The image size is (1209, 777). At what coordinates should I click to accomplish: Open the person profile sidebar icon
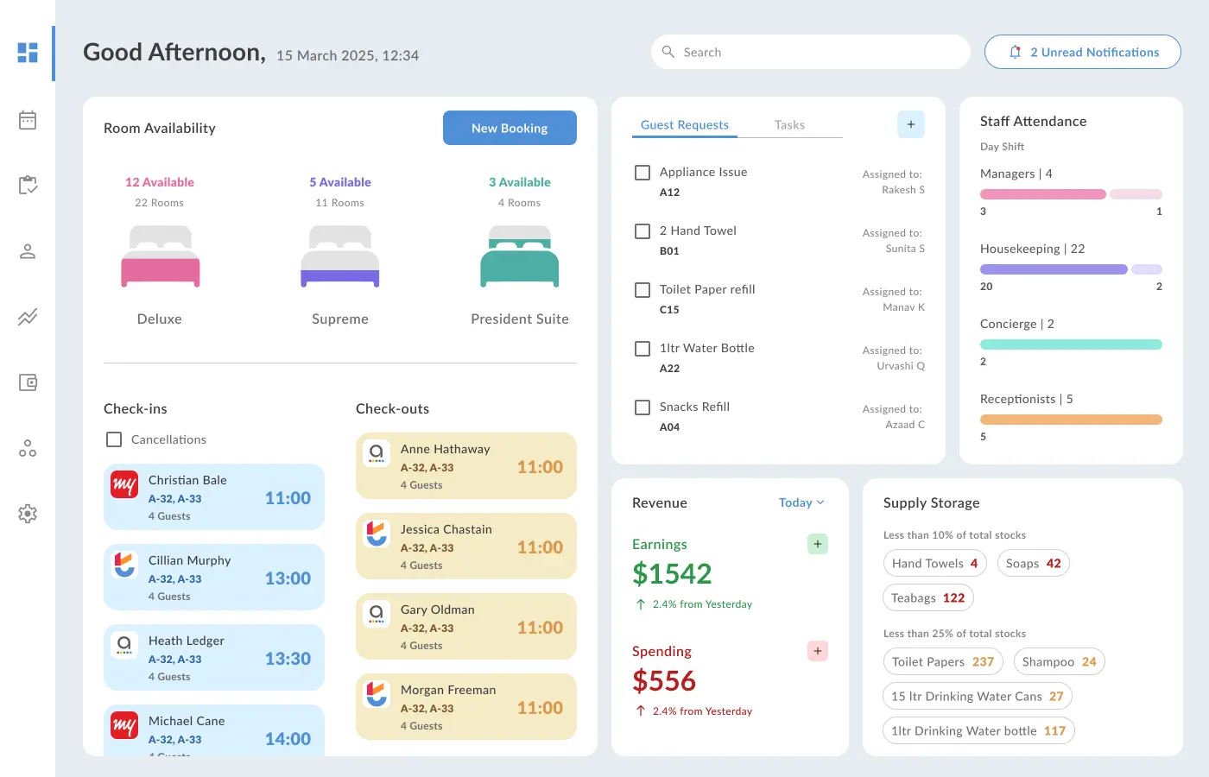click(x=28, y=251)
